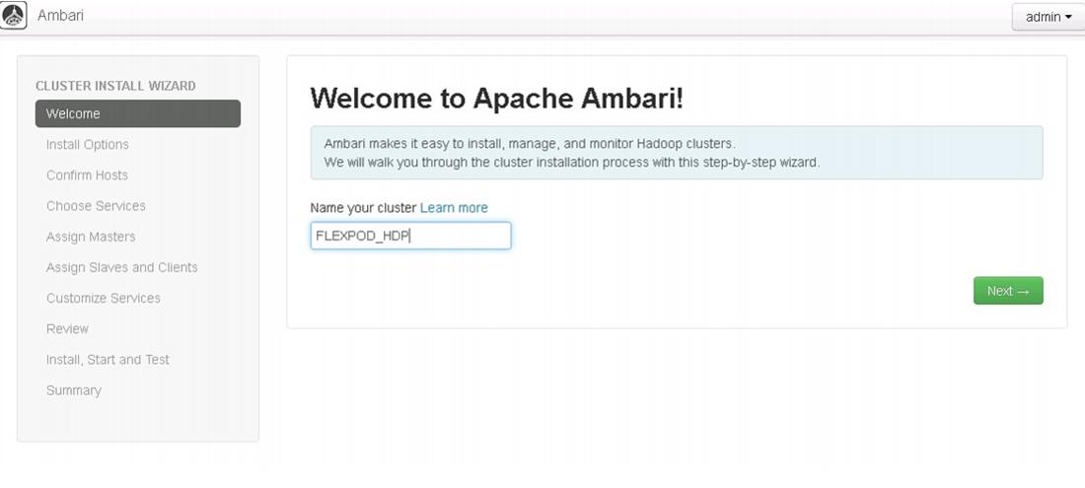Click the Cluster Install Wizard header

[115, 86]
